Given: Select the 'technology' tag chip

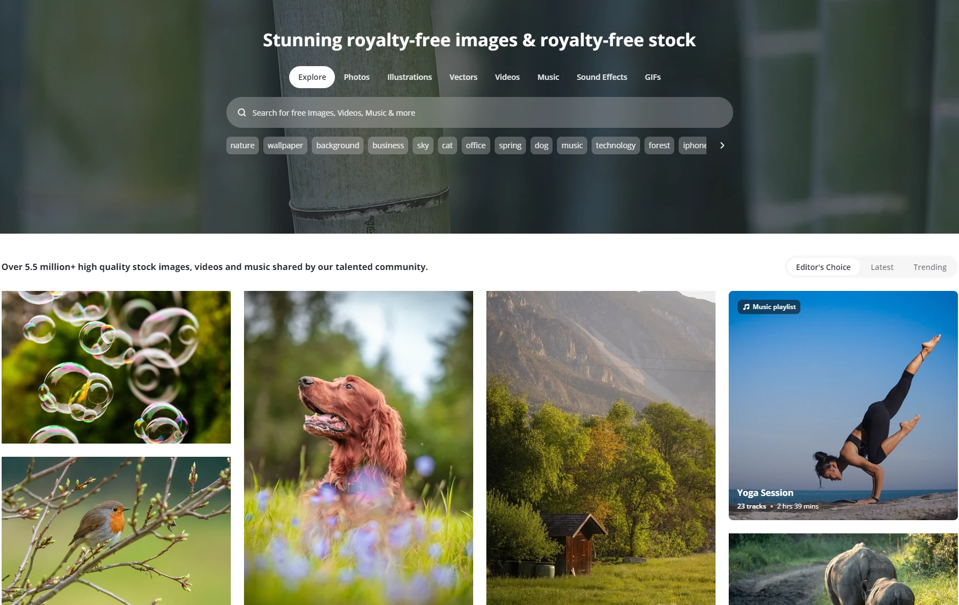Looking at the screenshot, I should click(x=615, y=145).
